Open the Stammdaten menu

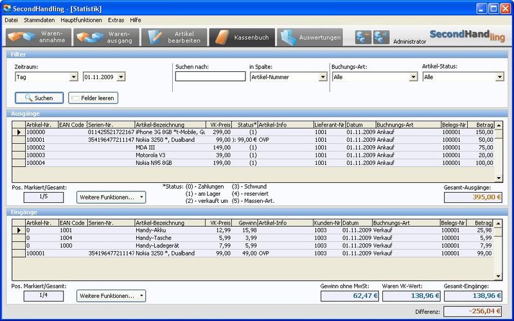[x=39, y=20]
